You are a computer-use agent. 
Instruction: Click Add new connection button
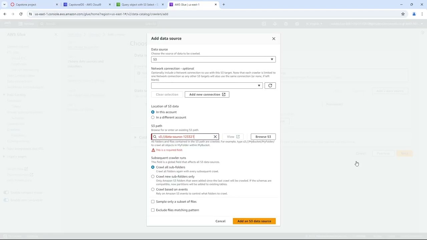click(207, 94)
